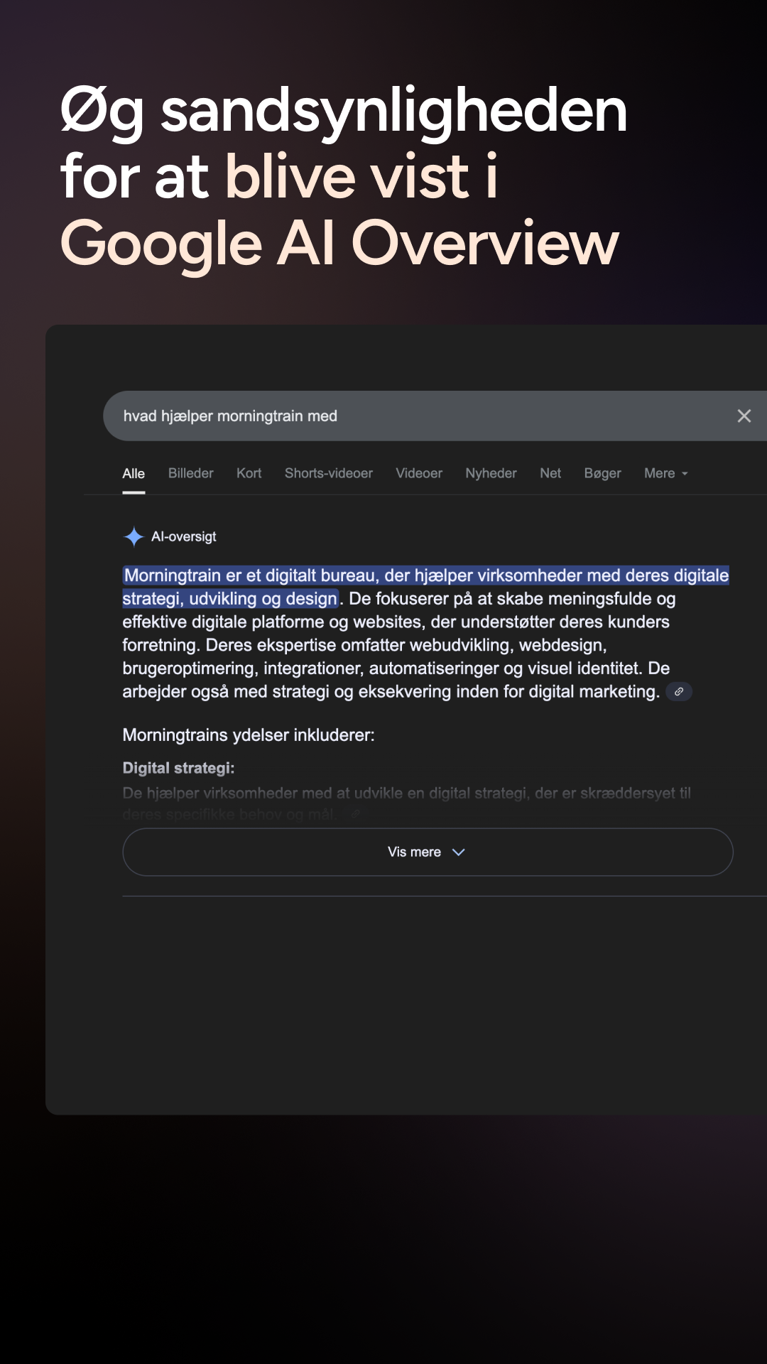Viewport: 767px width, 1364px height.
Task: Expand the overview with Vis mere
Action: [428, 852]
